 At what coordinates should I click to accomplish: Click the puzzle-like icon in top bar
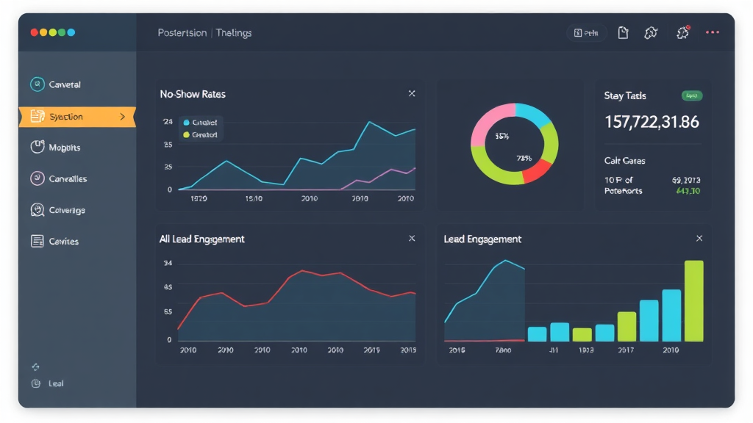coord(651,32)
